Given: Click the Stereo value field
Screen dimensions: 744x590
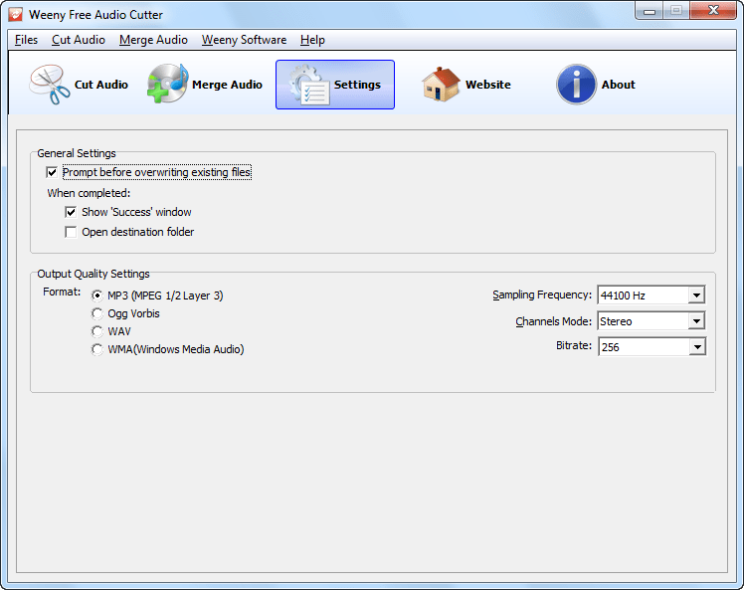Looking at the screenshot, I should [644, 321].
